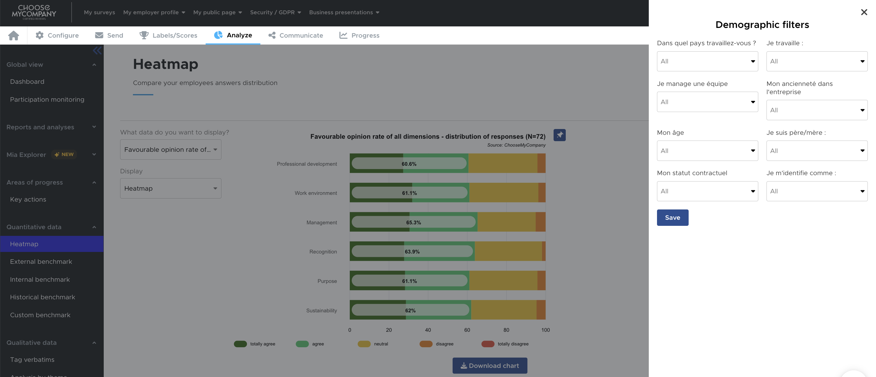Open the 'Mon âge' filter dropdown
The image size is (876, 377).
tap(707, 151)
